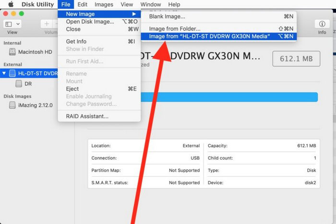The width and height of the screenshot is (336, 224).
Task: Click the 'USB' connection value
Action: [x=195, y=158]
